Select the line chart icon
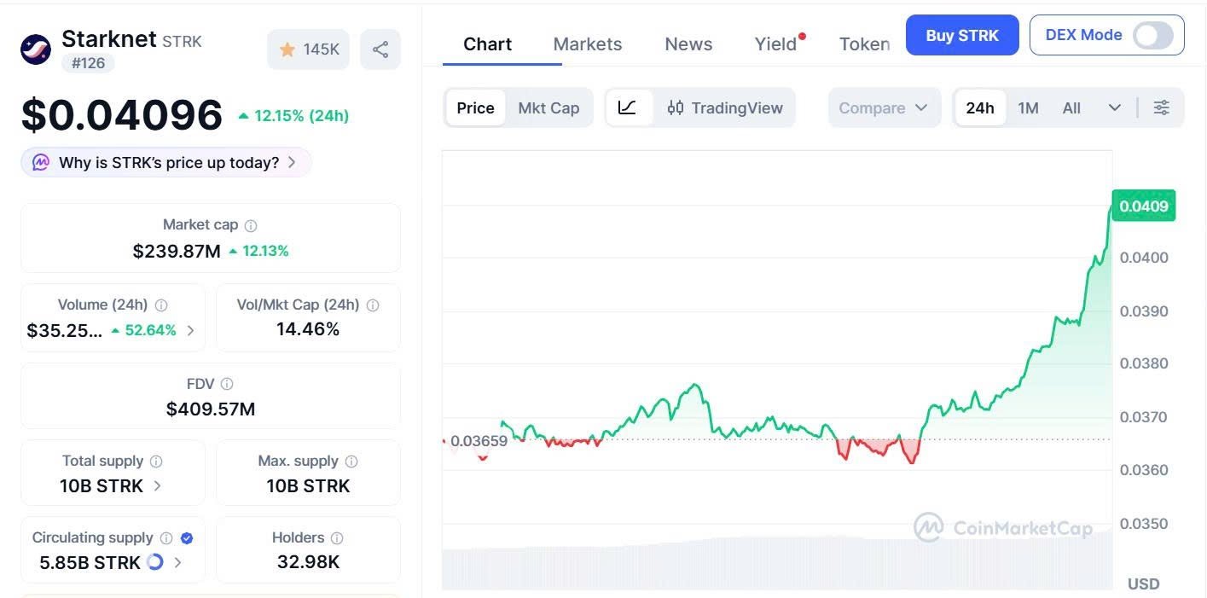Screen dimensions: 1207x598 (x=628, y=108)
